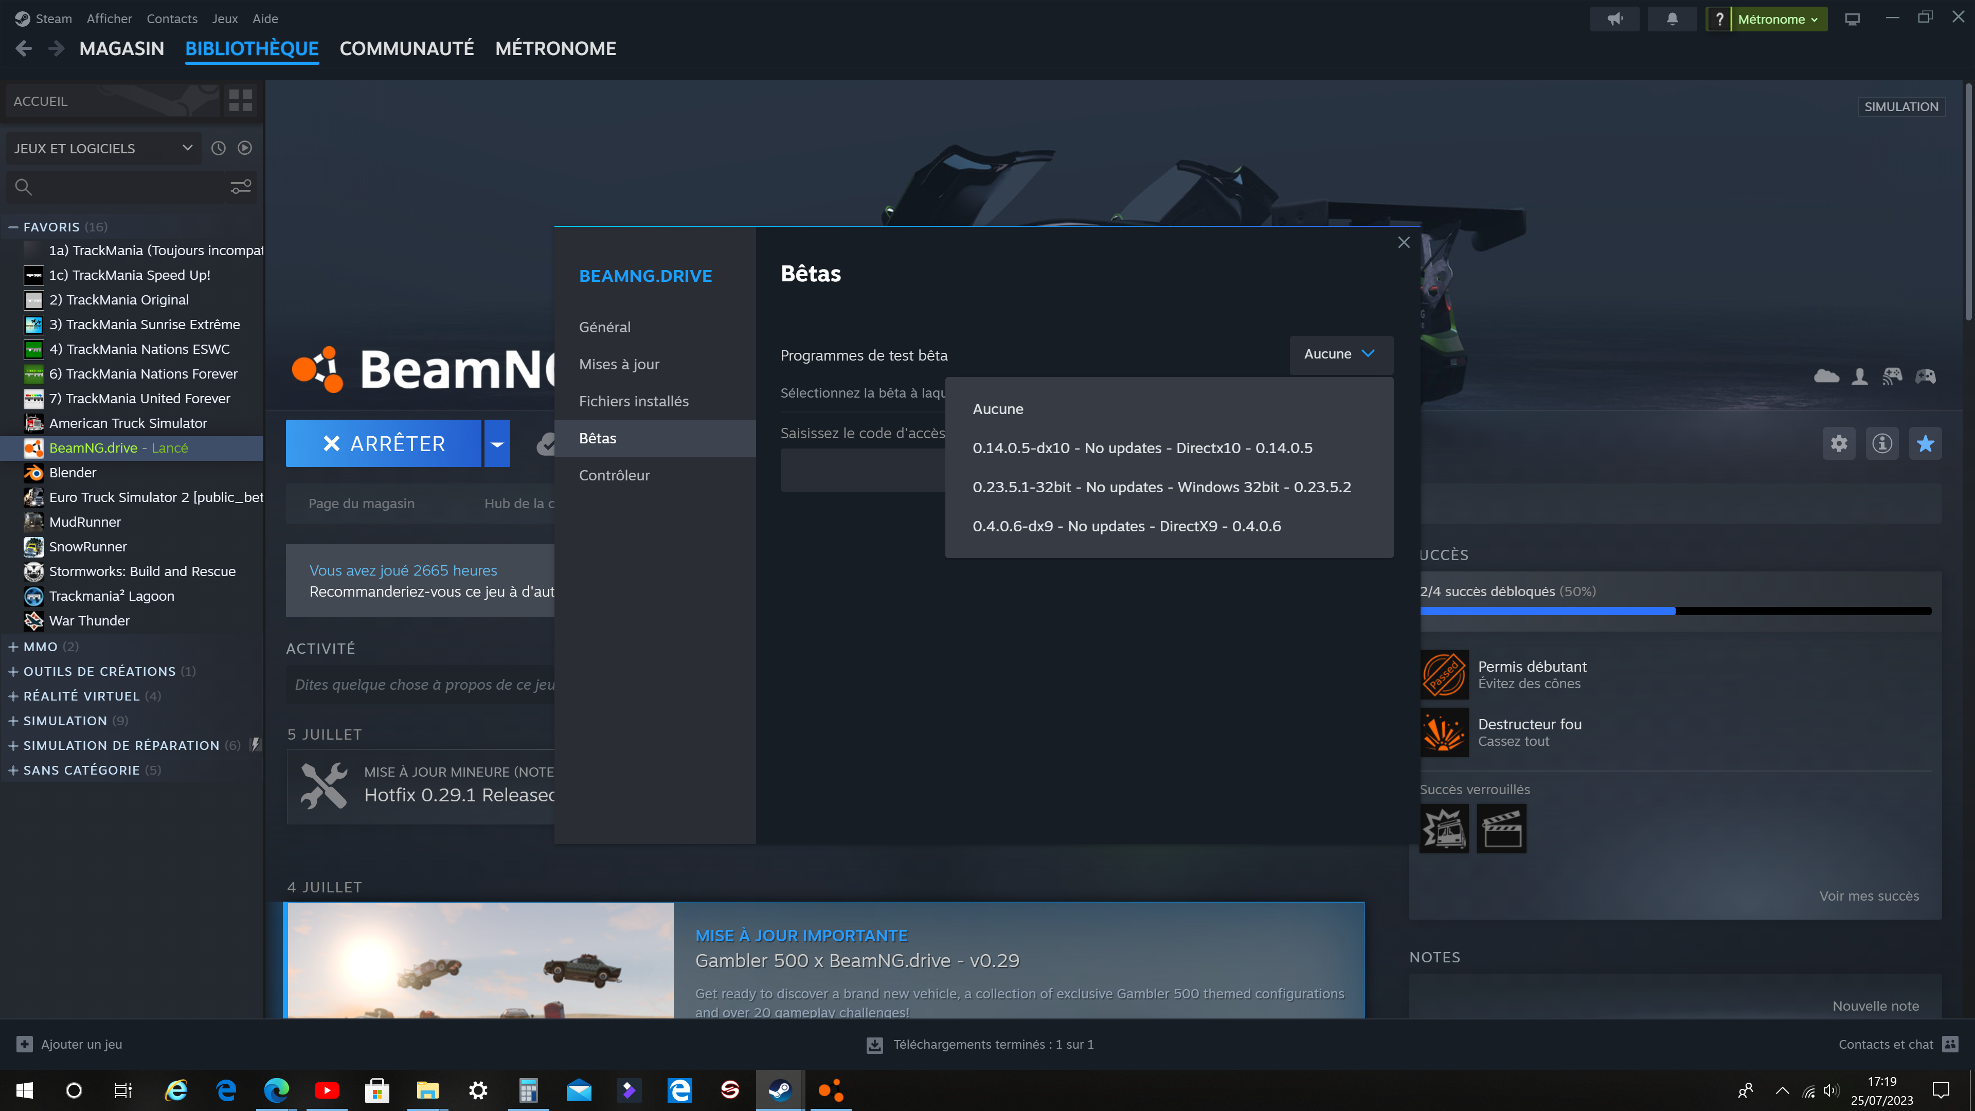The width and height of the screenshot is (1975, 1111).
Task: Click the locked food truck achievement icon
Action: (1444, 828)
